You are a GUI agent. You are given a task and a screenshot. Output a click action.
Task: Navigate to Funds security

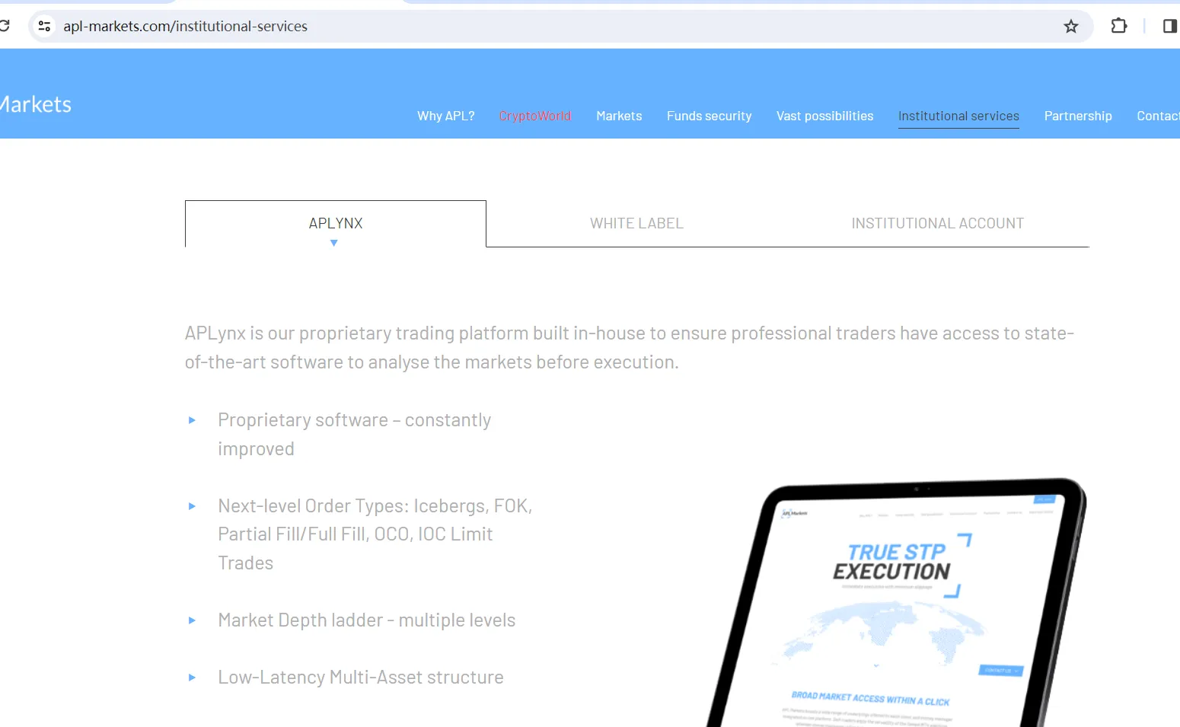[x=710, y=116]
